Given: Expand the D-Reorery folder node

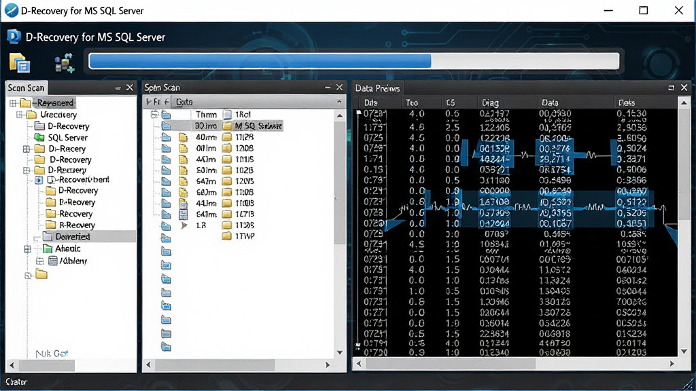Looking at the screenshot, I should coord(27,170).
